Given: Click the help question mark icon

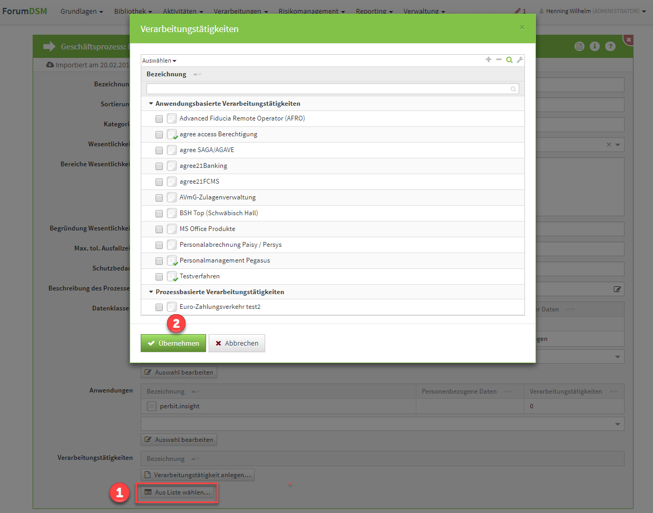Looking at the screenshot, I should [610, 46].
